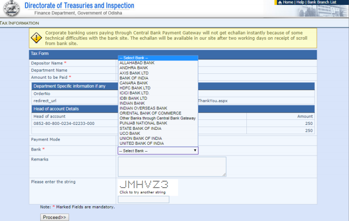Click the Remarks field label
349x221 pixels.
pos(40,160)
